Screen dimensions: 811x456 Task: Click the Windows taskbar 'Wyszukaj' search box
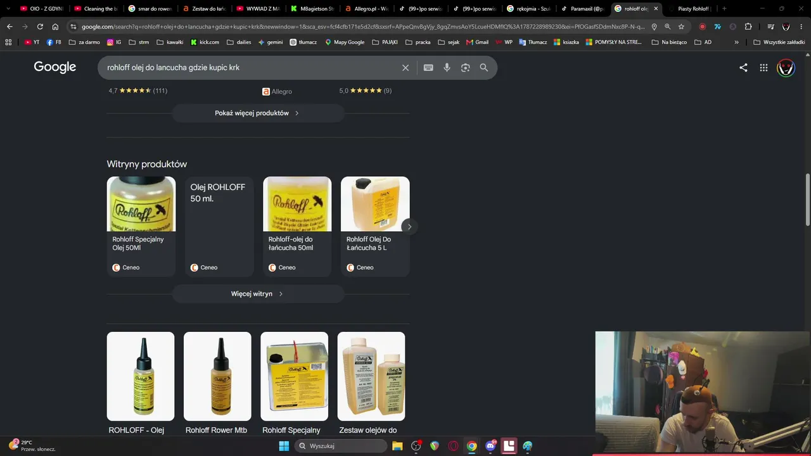[341, 446]
